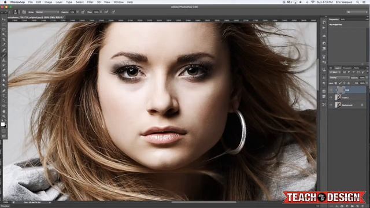Image resolution: width=370 pixels, height=208 pixels.
Task: Enable airbrush build-up in options bar
Action: click(x=106, y=12)
